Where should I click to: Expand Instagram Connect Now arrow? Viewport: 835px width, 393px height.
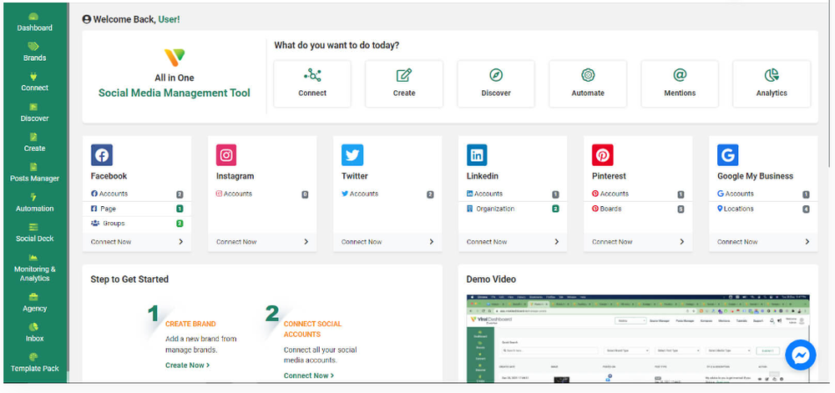[306, 241]
